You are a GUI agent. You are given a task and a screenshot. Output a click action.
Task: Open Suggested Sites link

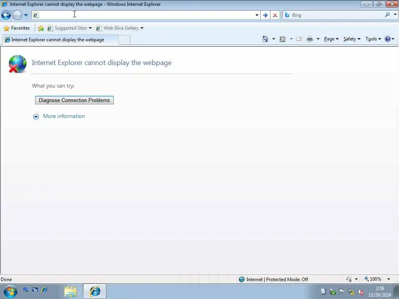click(x=69, y=28)
